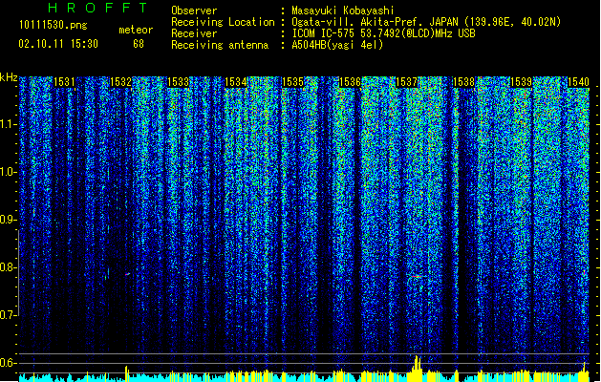Click the meteor count value 68

click(x=139, y=44)
